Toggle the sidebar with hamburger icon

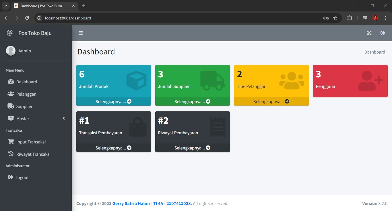tap(81, 33)
